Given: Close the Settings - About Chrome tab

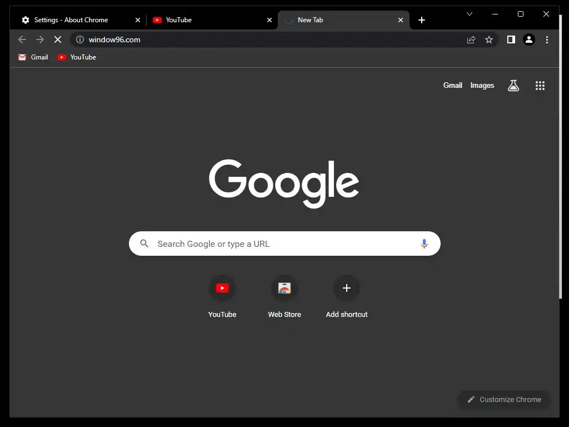Looking at the screenshot, I should (138, 20).
